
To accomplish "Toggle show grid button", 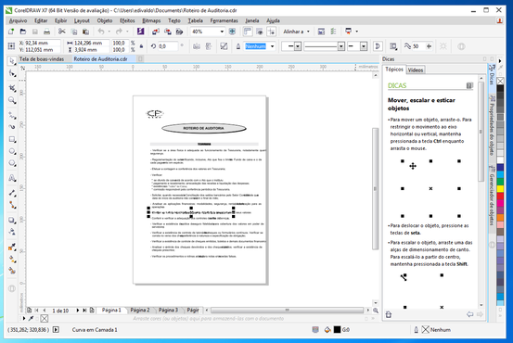I will coord(260,32).
